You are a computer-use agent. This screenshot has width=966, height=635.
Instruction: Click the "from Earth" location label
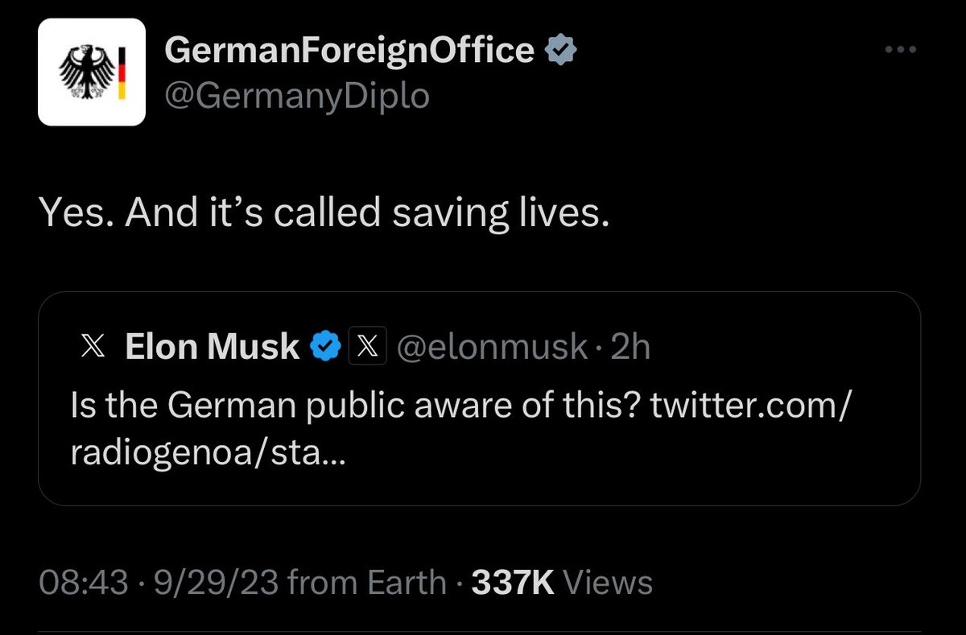point(366,582)
